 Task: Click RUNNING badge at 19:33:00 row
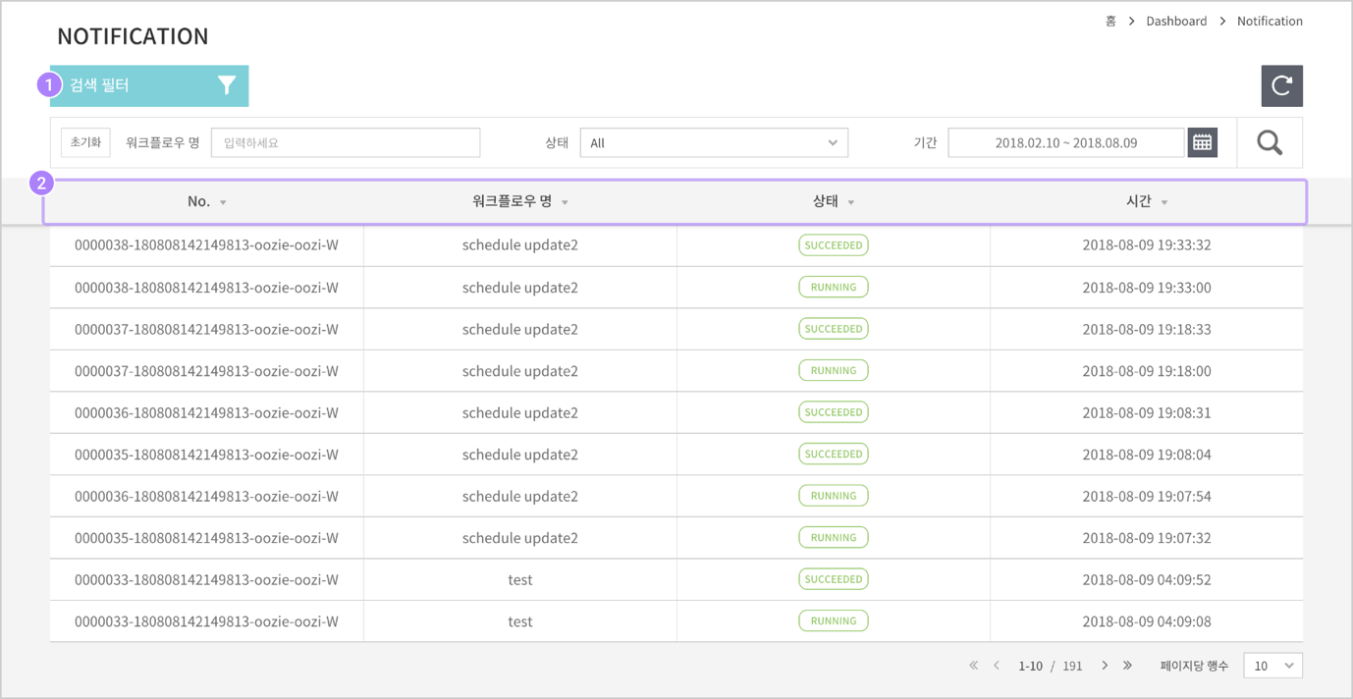coord(834,287)
